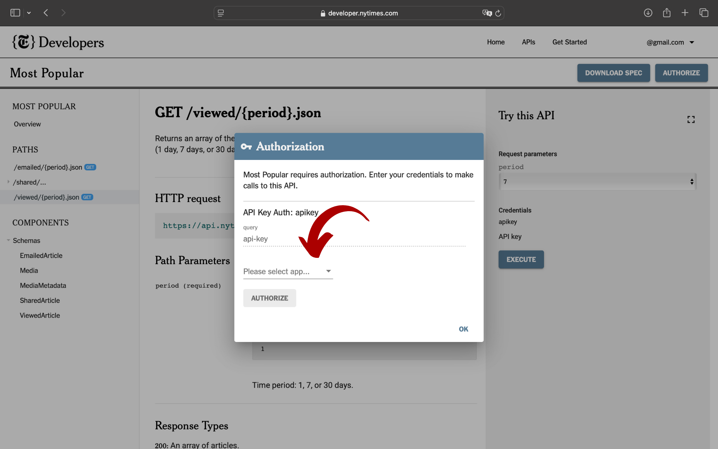The width and height of the screenshot is (718, 449).
Task: Open the 'Please select app...' dropdown
Action: (288, 272)
